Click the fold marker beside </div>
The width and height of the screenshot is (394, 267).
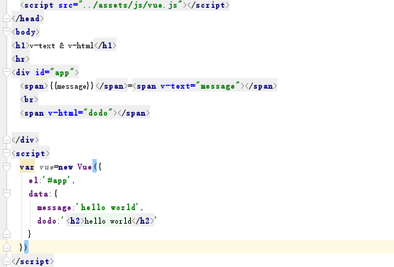(x=6, y=140)
